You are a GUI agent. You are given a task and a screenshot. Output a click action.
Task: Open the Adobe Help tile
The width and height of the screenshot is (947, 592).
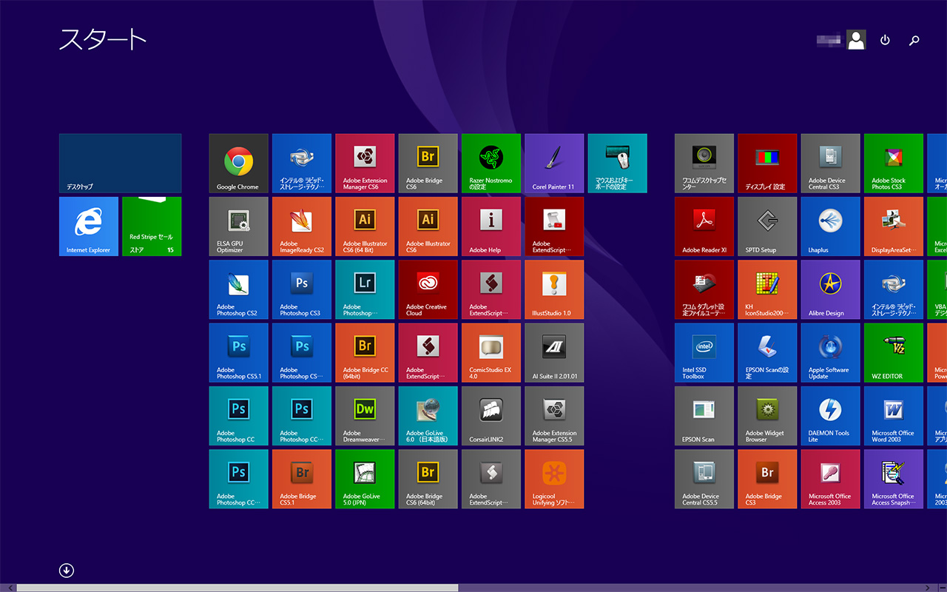[491, 226]
